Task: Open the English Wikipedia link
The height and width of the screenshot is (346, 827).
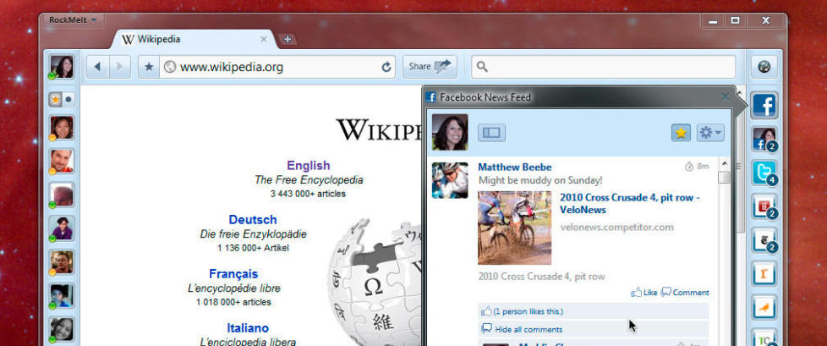Action: [x=308, y=165]
